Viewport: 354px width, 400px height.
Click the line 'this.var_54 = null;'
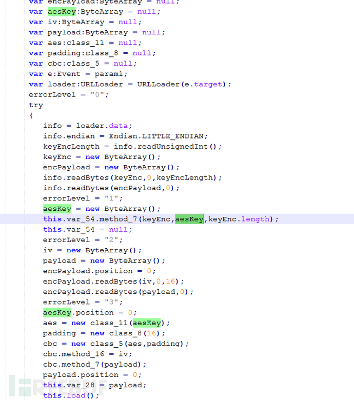coord(88,230)
